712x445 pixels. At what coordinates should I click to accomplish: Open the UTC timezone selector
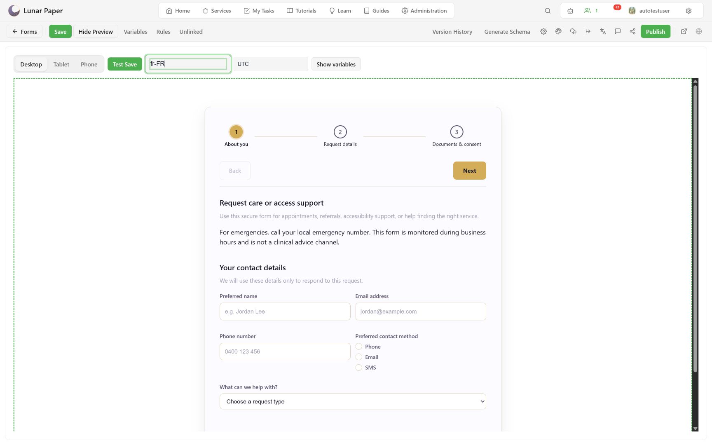[271, 64]
